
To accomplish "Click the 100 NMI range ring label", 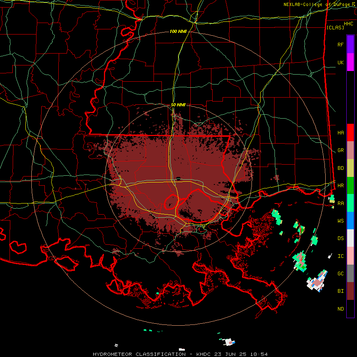I will [x=178, y=31].
